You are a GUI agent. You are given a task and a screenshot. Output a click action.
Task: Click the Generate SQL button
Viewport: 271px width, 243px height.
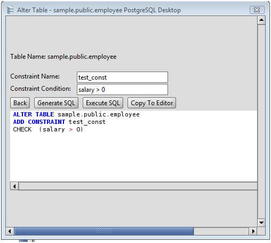point(56,103)
